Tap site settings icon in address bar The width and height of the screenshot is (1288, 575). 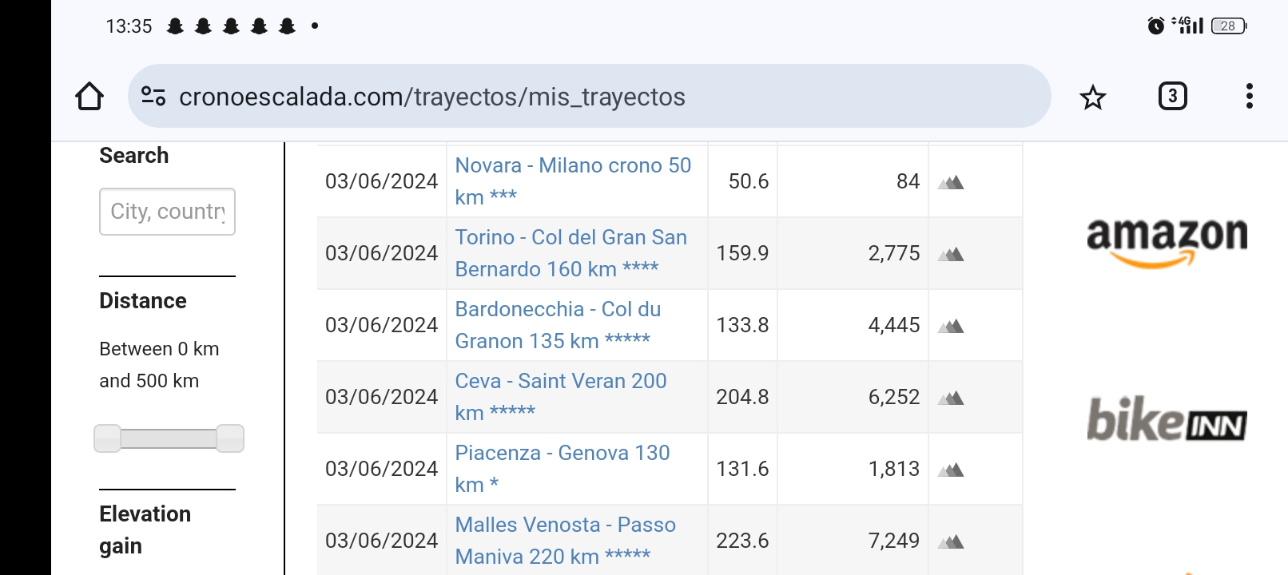[x=153, y=97]
